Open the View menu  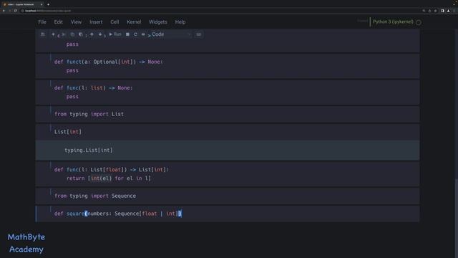coord(76,22)
